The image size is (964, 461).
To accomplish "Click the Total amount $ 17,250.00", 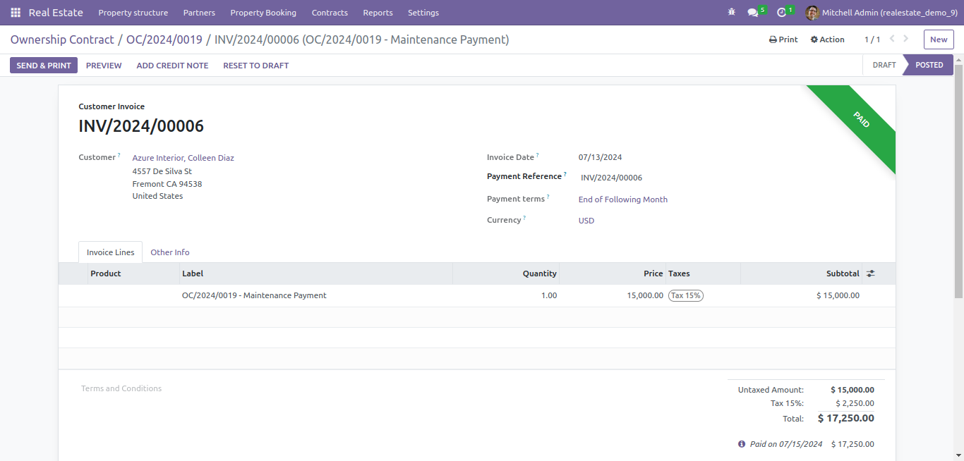I will coord(845,418).
